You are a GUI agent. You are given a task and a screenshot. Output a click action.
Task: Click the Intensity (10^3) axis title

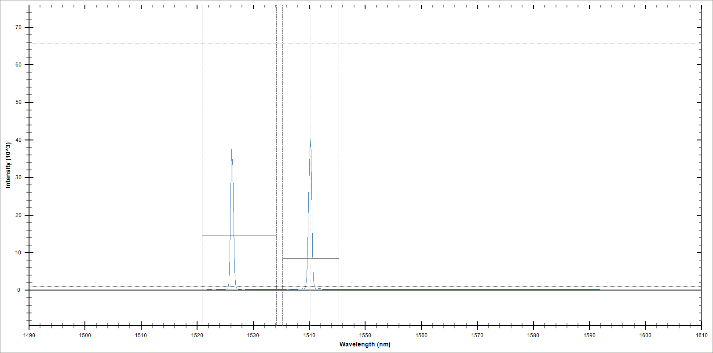[x=8, y=165]
